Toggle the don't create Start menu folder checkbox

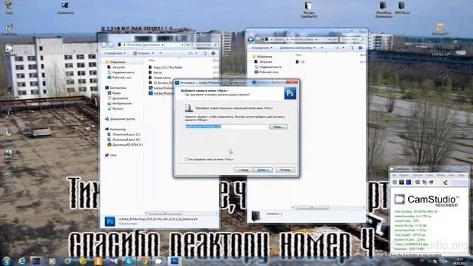coord(187,160)
